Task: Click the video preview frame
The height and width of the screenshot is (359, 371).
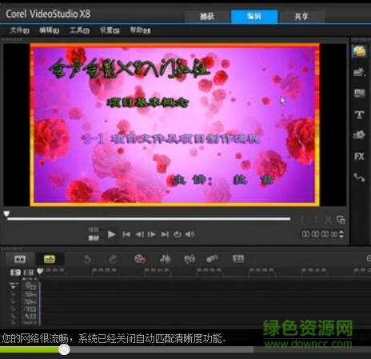Action: pyautogui.click(x=175, y=125)
